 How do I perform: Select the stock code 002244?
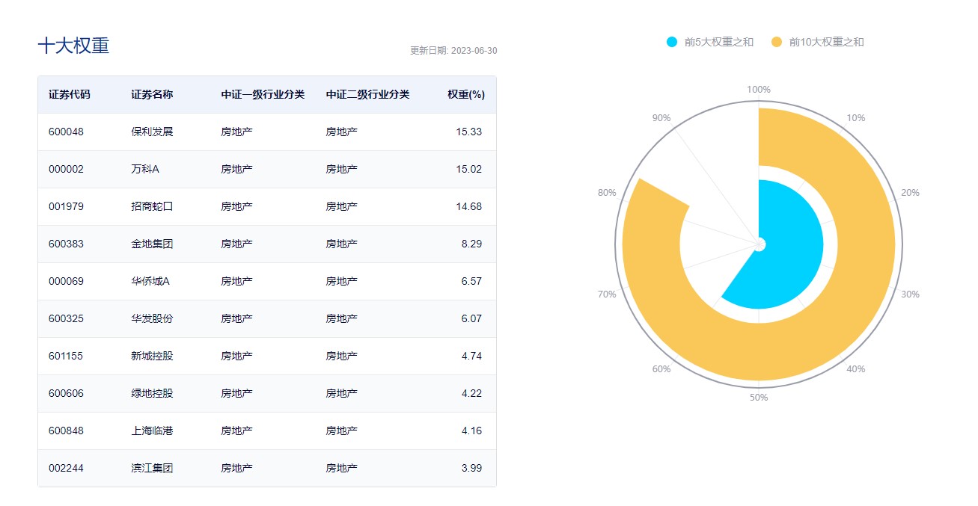tap(66, 468)
